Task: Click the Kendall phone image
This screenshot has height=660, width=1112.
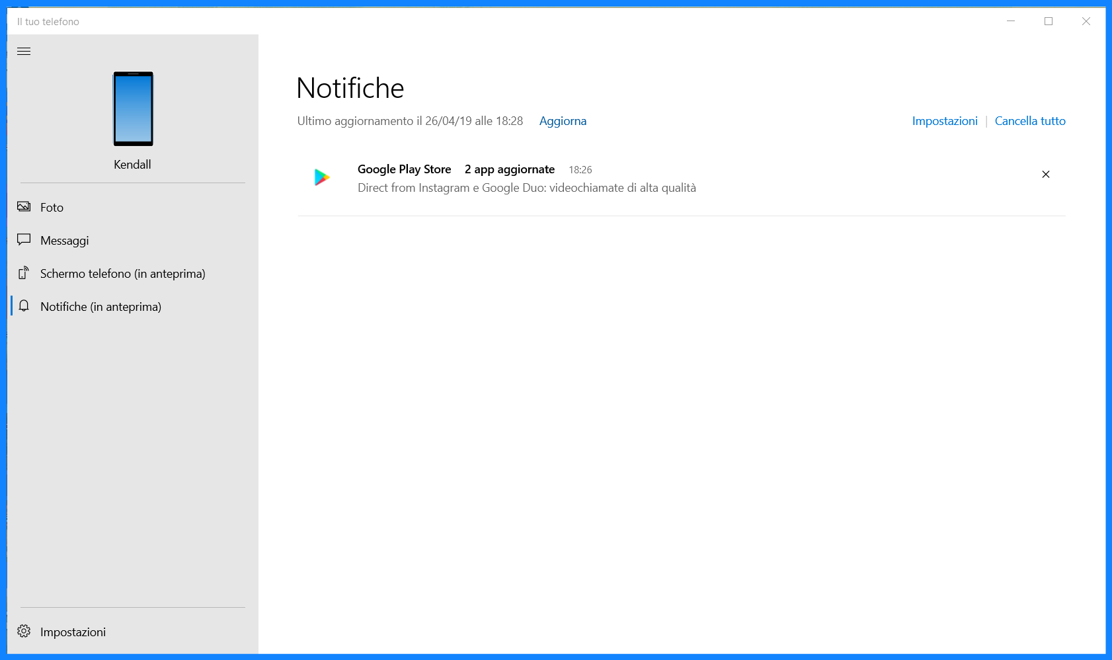Action: pyautogui.click(x=133, y=108)
